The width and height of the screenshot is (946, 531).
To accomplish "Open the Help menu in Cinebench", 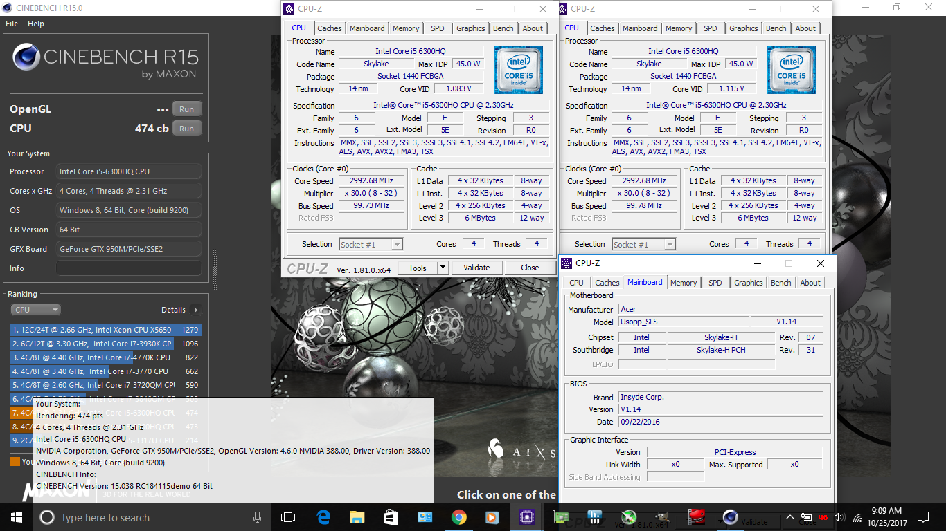I will [36, 24].
